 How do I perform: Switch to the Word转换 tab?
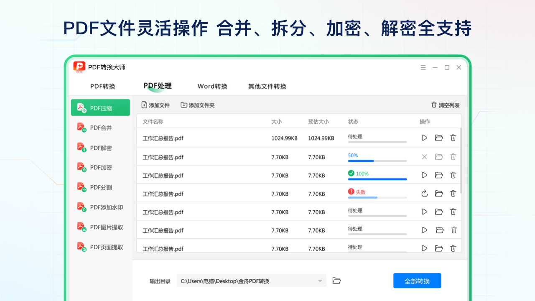point(212,86)
